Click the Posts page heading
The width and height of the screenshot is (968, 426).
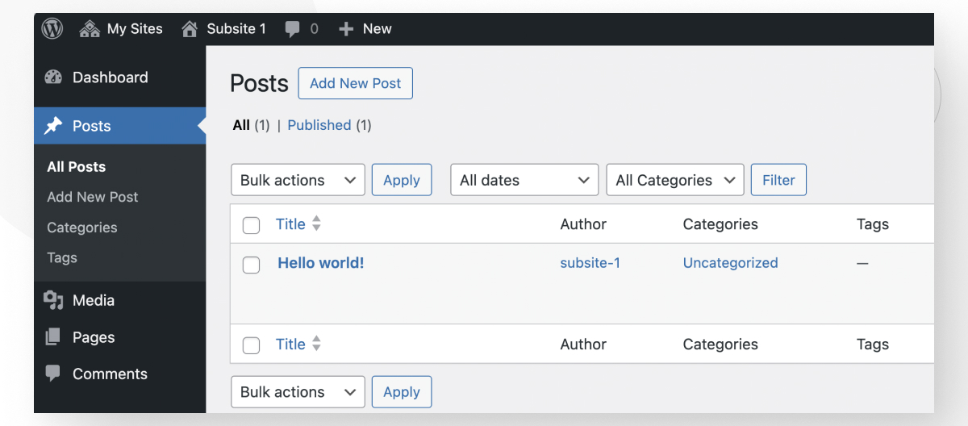pyautogui.click(x=259, y=83)
